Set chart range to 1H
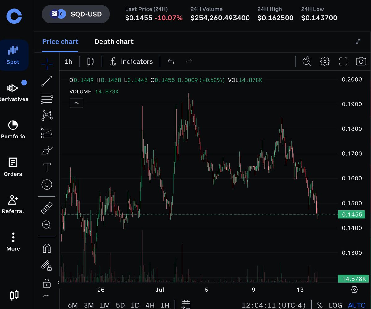The width and height of the screenshot is (371, 309). (165, 305)
